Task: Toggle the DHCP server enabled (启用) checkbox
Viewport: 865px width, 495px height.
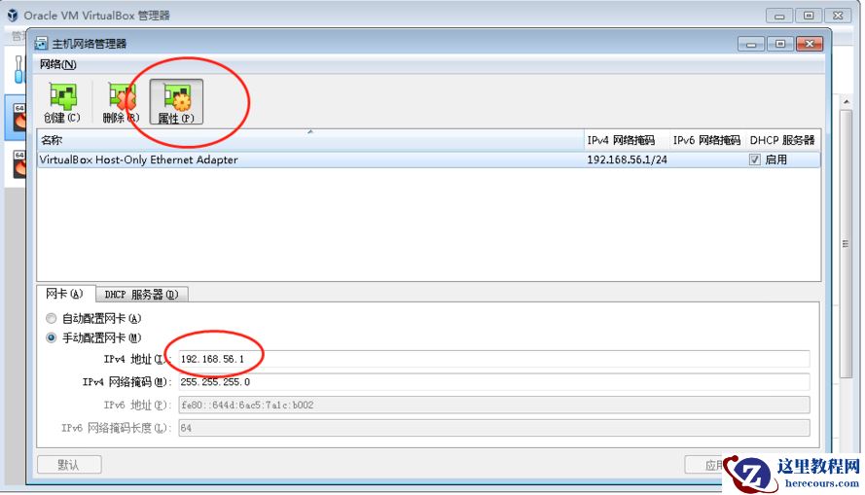Action: click(755, 159)
